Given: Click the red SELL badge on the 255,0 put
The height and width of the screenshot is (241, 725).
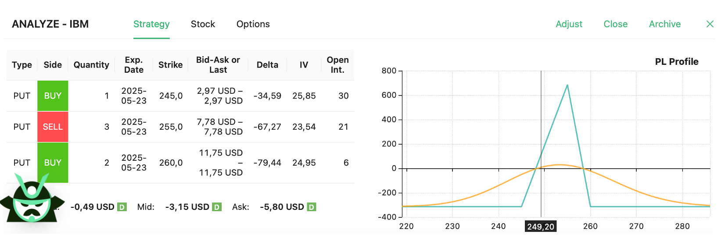Looking at the screenshot, I should 53,127.
